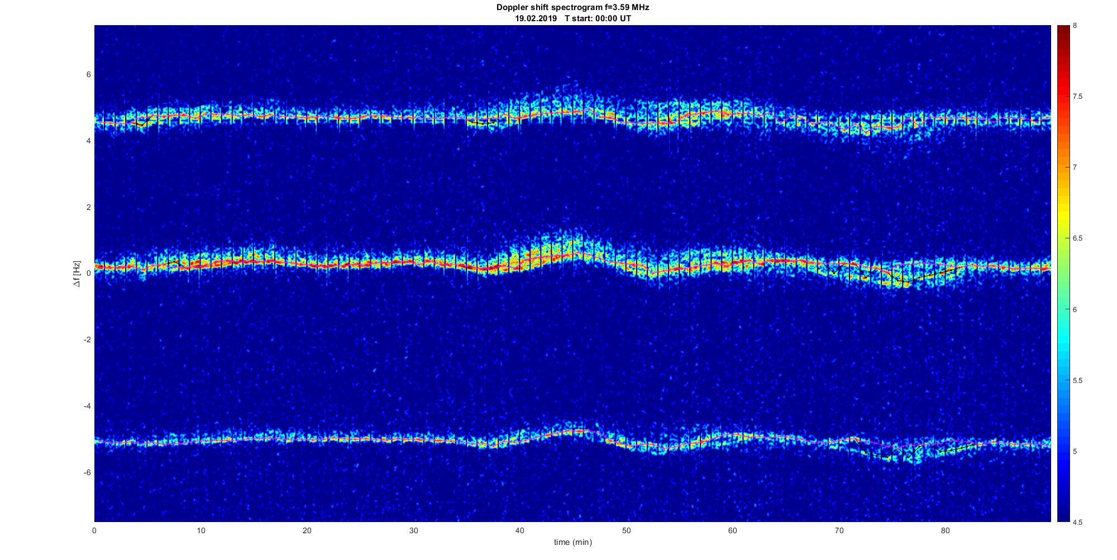
Task: Click the x-axis tick label 60
Action: [733, 531]
